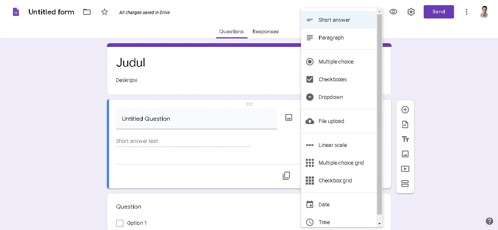Choose Dropdown question type
The height and width of the screenshot is (230, 498).
click(x=331, y=97)
